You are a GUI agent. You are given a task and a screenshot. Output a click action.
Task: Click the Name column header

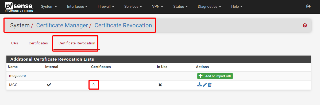[x=13, y=67]
